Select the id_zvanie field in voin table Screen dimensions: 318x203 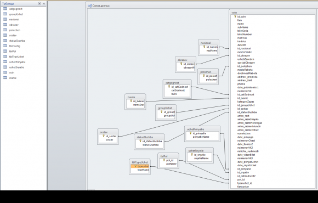point(242,98)
